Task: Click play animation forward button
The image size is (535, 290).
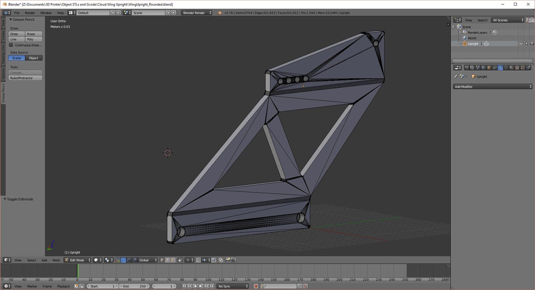Action: click(x=201, y=286)
